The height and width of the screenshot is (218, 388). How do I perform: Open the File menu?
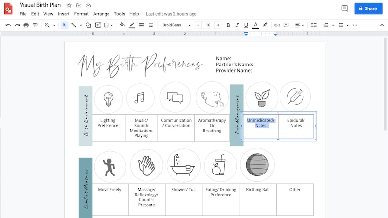pos(23,14)
